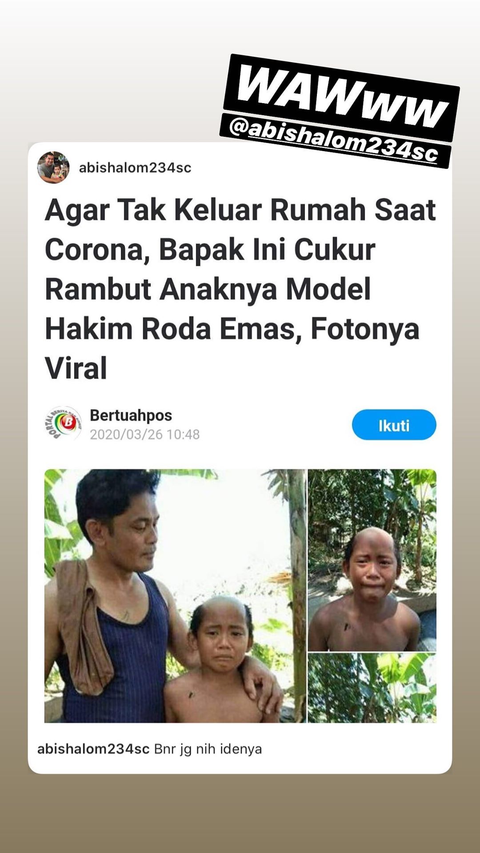Image resolution: width=480 pixels, height=853 pixels.
Task: Tap the Hakim Roda Emas headline line
Action: [232, 329]
